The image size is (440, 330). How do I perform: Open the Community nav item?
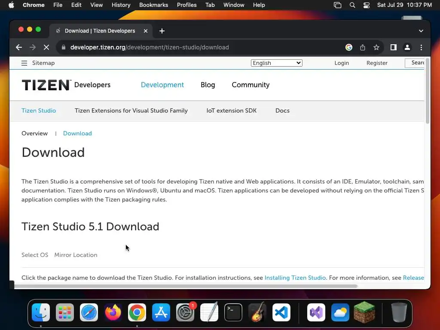click(251, 85)
